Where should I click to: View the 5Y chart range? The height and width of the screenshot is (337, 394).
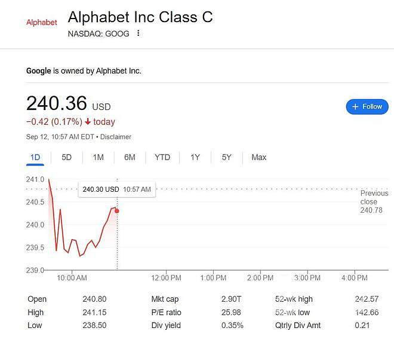(x=226, y=157)
